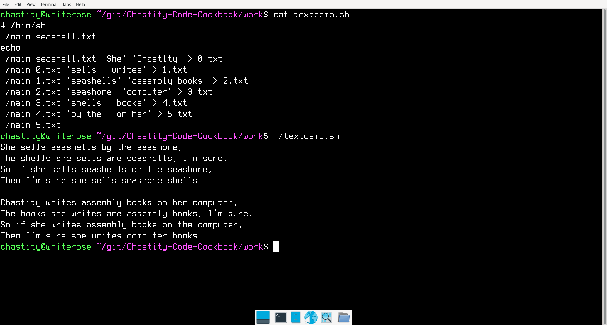
Task: Open the File menu
Action: [x=6, y=4]
